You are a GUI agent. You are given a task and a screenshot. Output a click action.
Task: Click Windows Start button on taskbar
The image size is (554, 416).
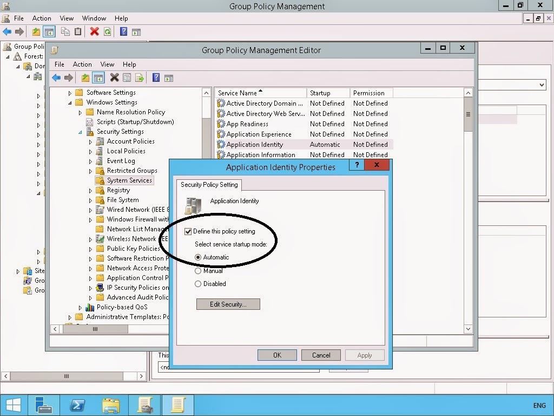point(14,405)
